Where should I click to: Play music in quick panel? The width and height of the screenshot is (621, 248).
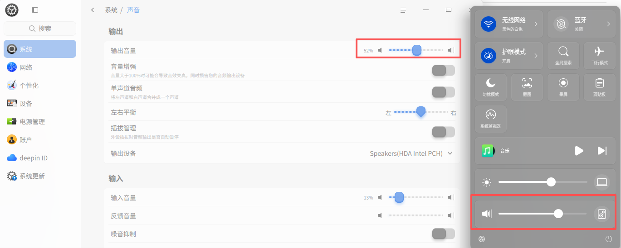tap(579, 151)
